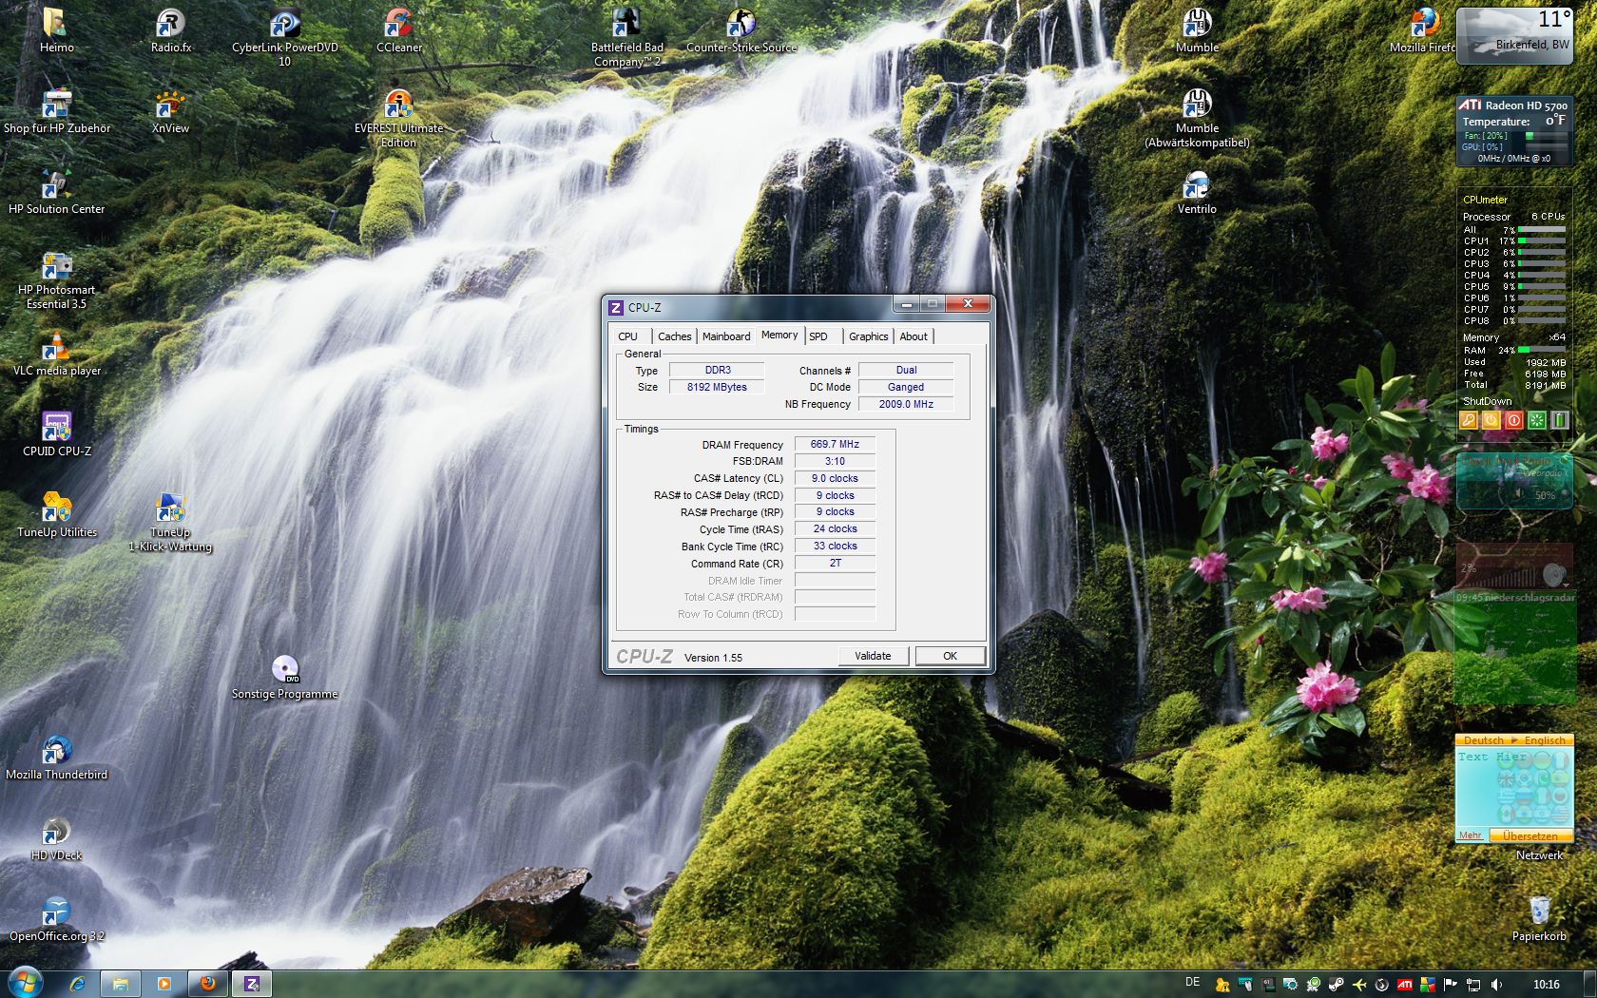Image resolution: width=1597 pixels, height=998 pixels.
Task: Click the Steam icon in system tray
Action: pos(1337,985)
